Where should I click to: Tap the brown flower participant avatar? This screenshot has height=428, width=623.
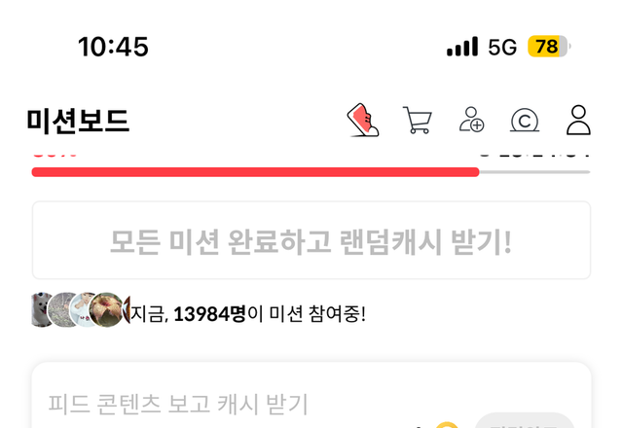tap(106, 309)
